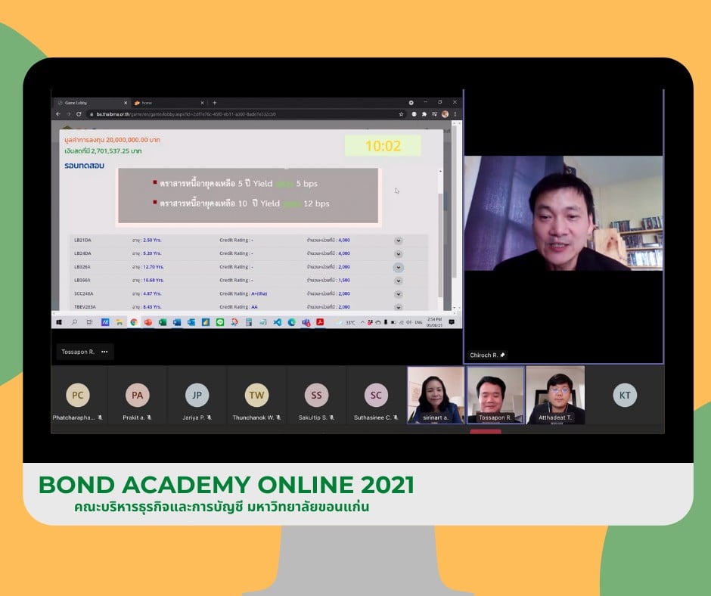Launch the LINE app from the taskbar
The image size is (711, 596).
pyautogui.click(x=220, y=322)
